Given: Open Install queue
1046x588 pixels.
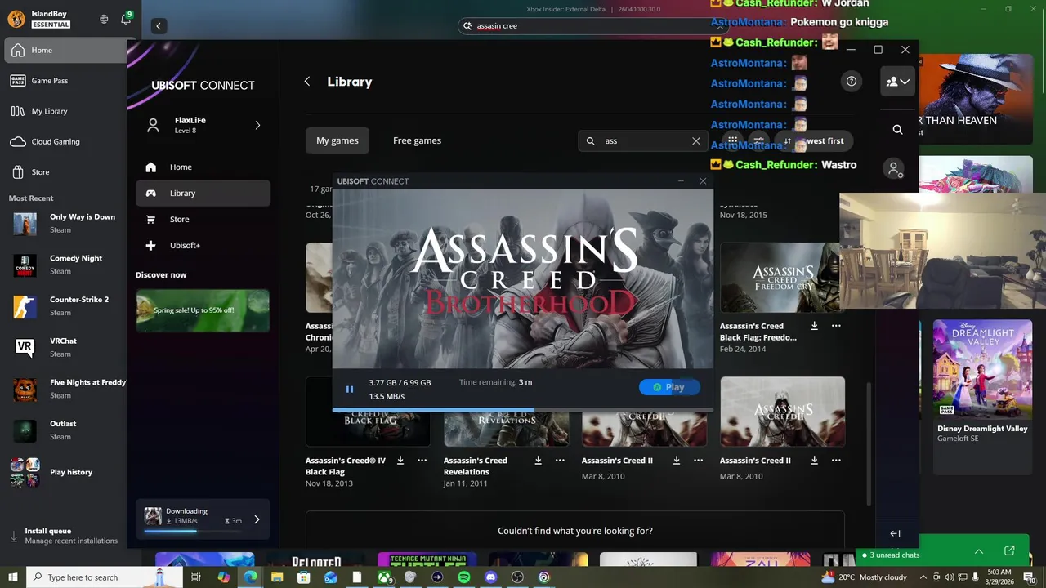Looking at the screenshot, I should tap(65, 536).
